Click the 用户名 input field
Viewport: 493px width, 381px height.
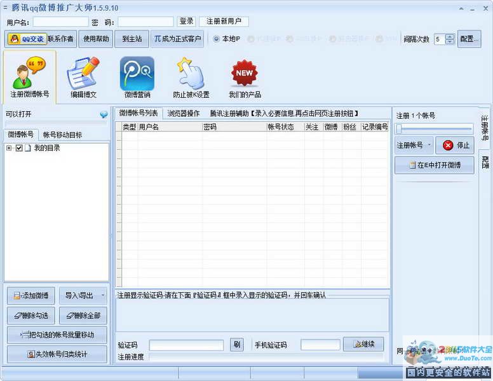click(x=60, y=22)
